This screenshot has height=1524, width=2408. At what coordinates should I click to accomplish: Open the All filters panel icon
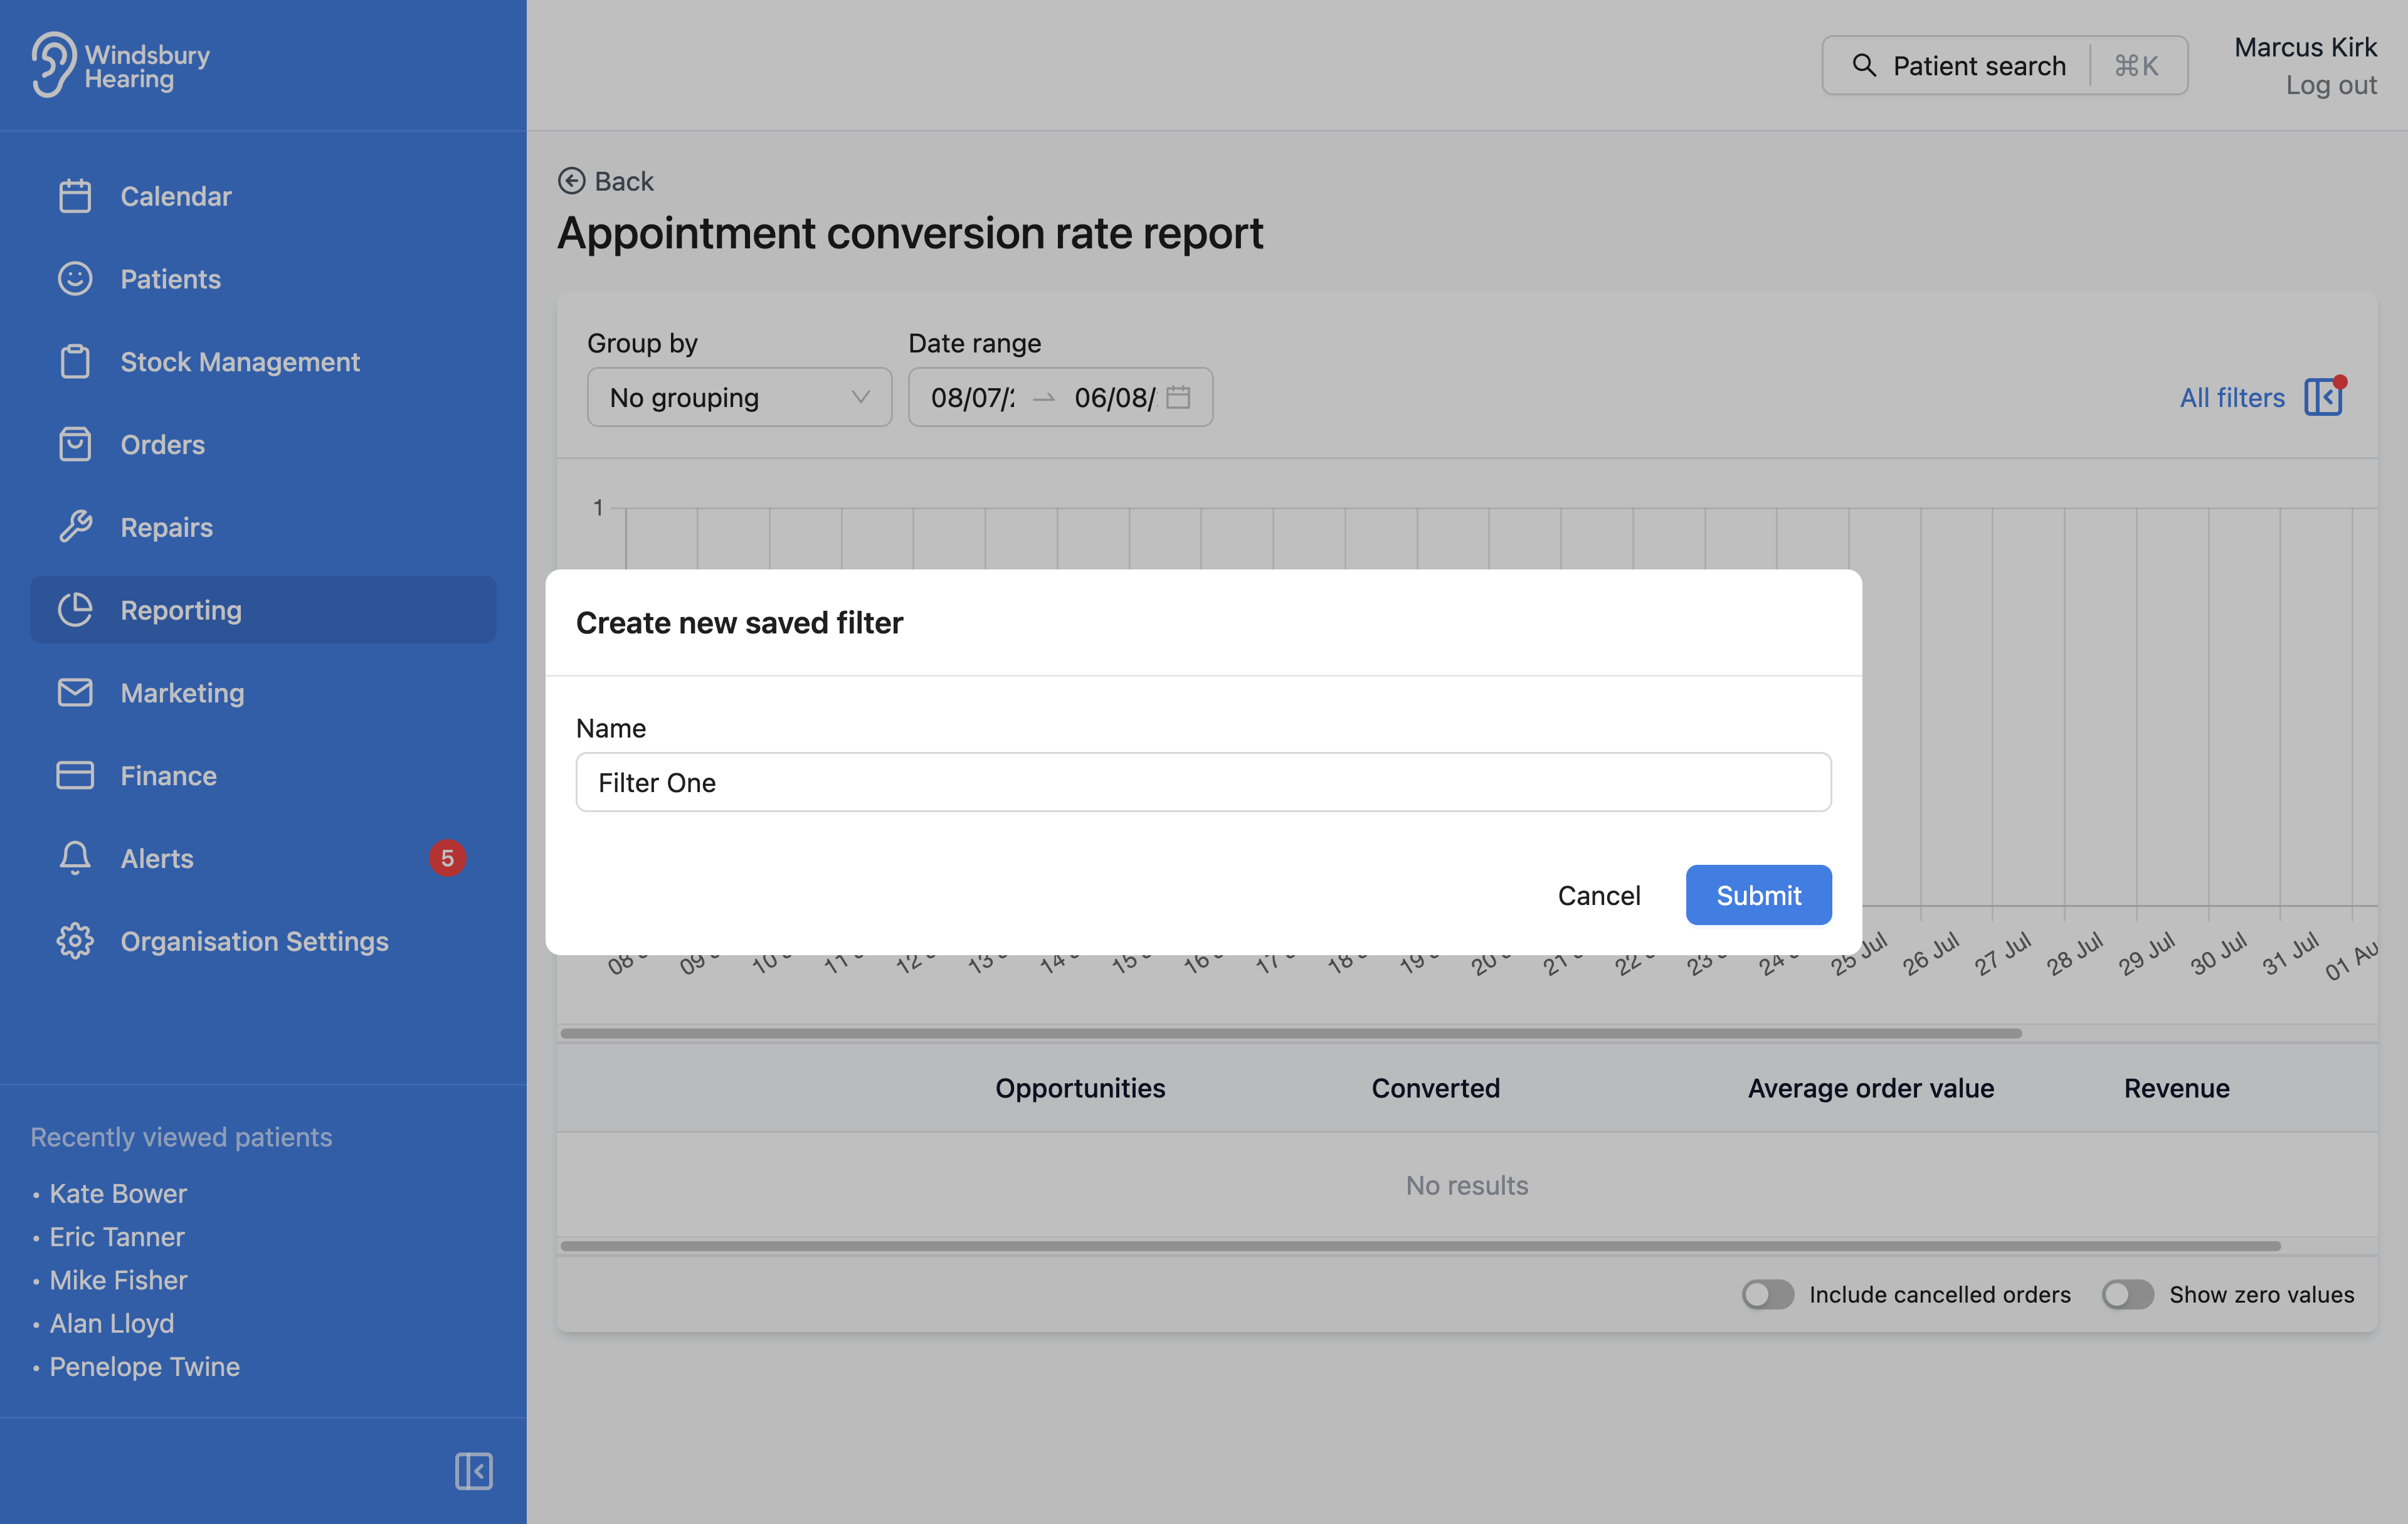(2323, 397)
